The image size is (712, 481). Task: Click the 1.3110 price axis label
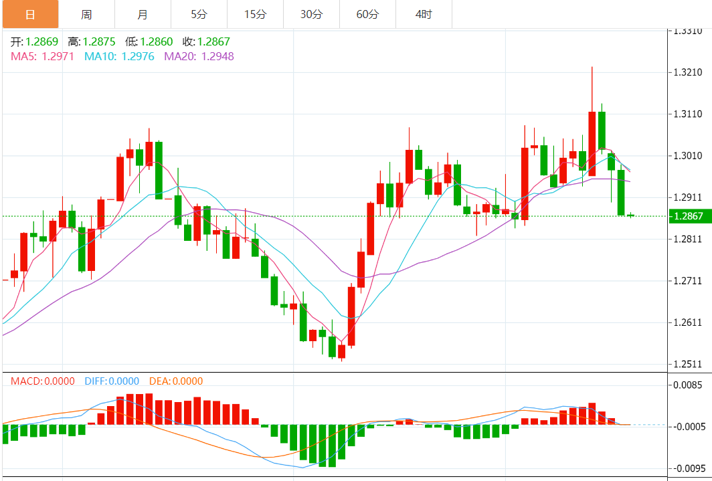(x=687, y=114)
